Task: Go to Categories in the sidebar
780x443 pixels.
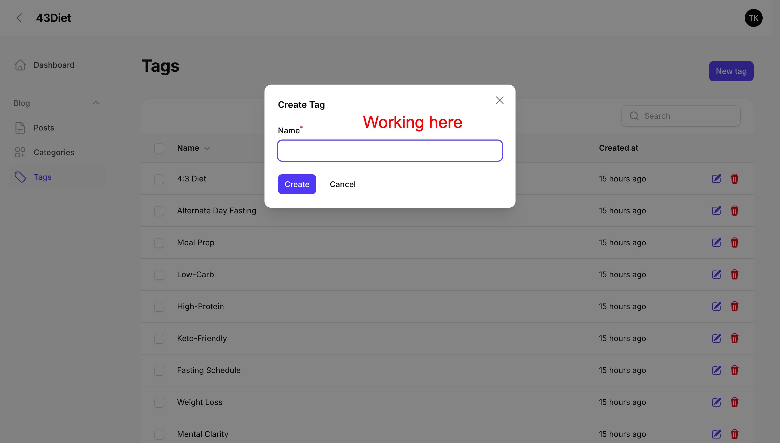Action: pos(54,152)
